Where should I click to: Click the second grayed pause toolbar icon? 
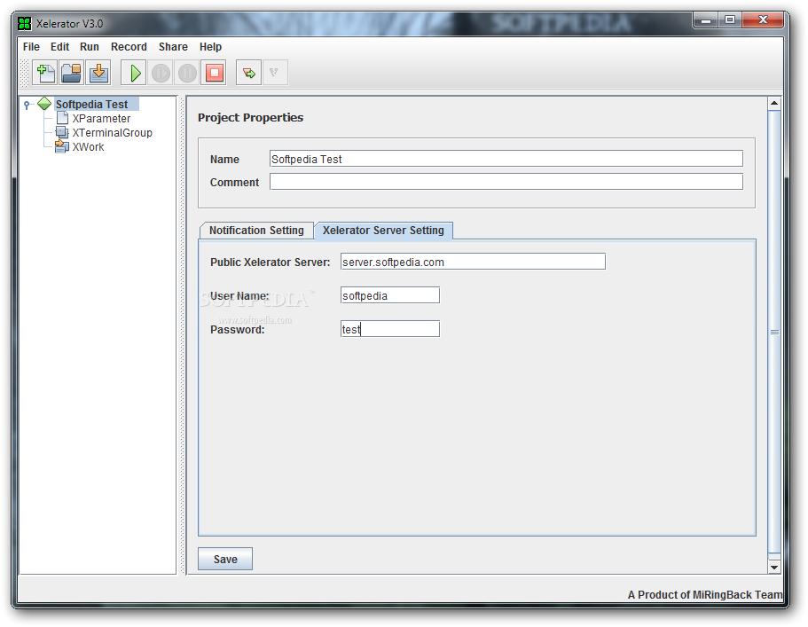click(x=187, y=73)
